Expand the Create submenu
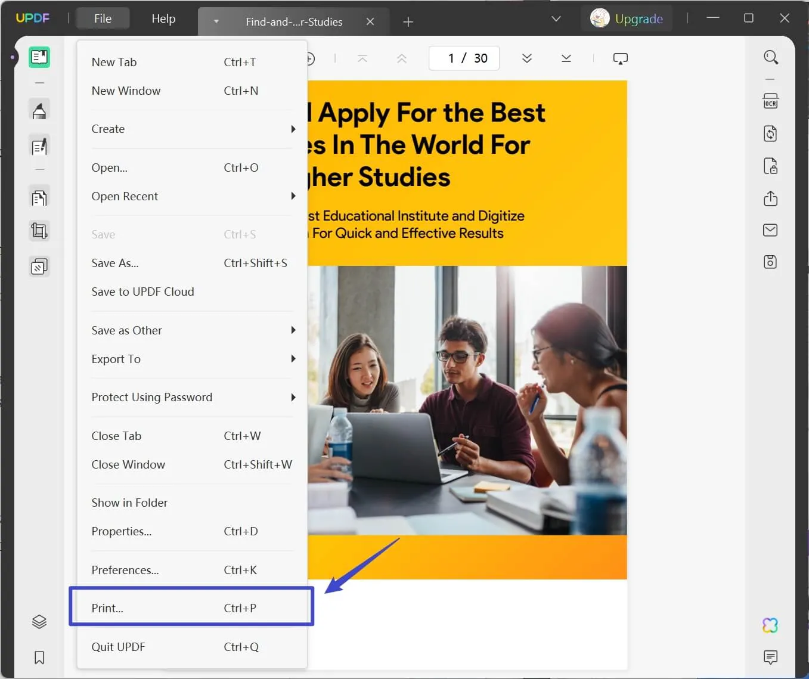Viewport: 809px width, 679px height. [x=192, y=129]
